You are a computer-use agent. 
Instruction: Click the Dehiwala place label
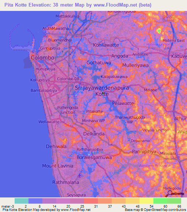(56, 146)
